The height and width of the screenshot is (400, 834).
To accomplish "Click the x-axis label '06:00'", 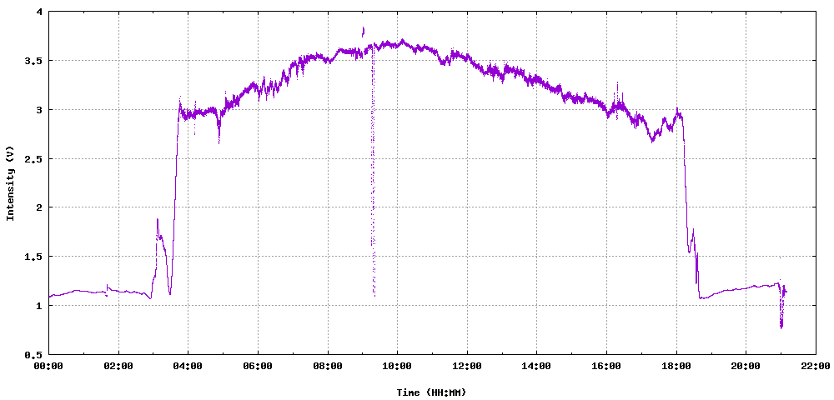I will (258, 366).
